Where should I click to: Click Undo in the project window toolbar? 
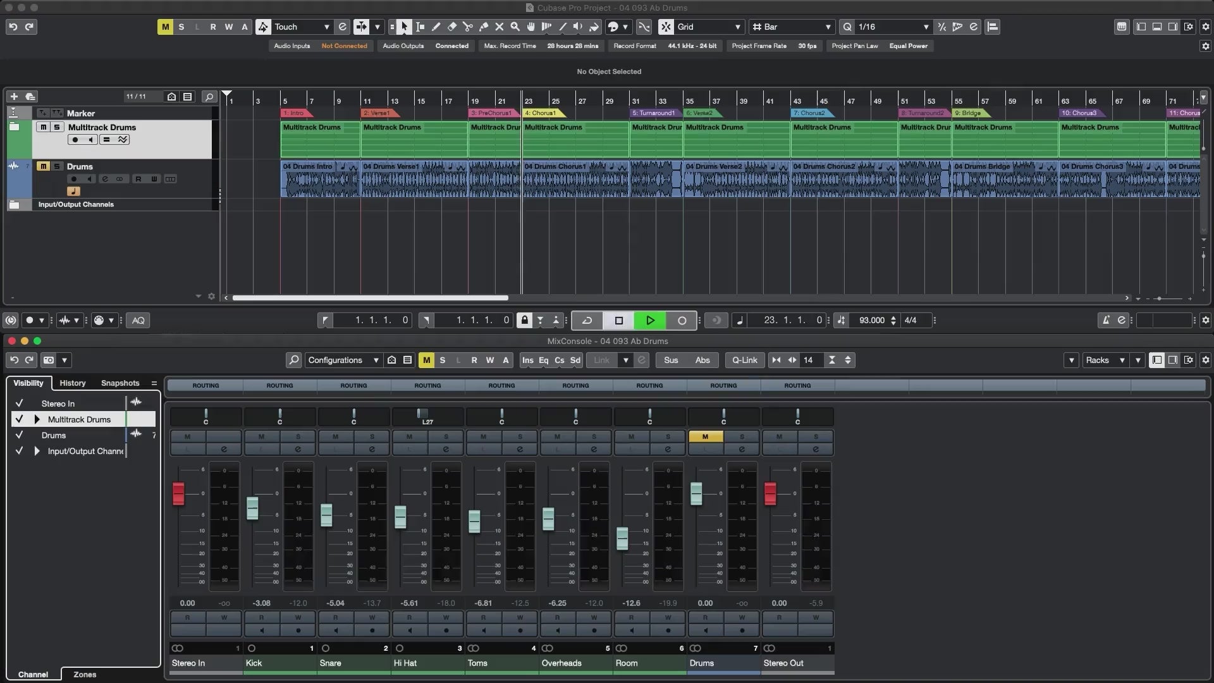[x=13, y=27]
